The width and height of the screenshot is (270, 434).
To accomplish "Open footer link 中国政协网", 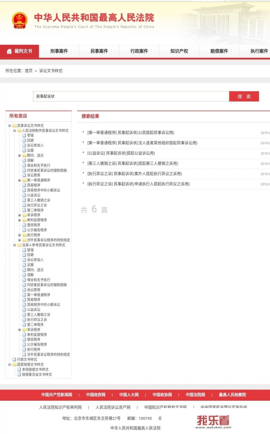I will (x=162, y=395).
